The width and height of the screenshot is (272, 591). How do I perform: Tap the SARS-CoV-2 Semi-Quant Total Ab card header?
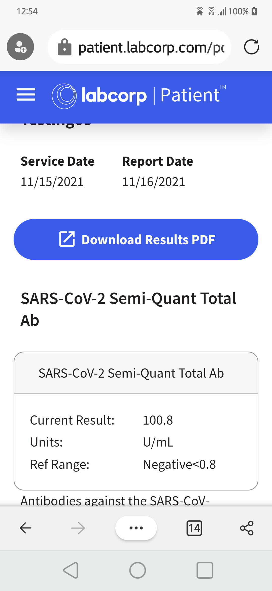[x=136, y=373]
